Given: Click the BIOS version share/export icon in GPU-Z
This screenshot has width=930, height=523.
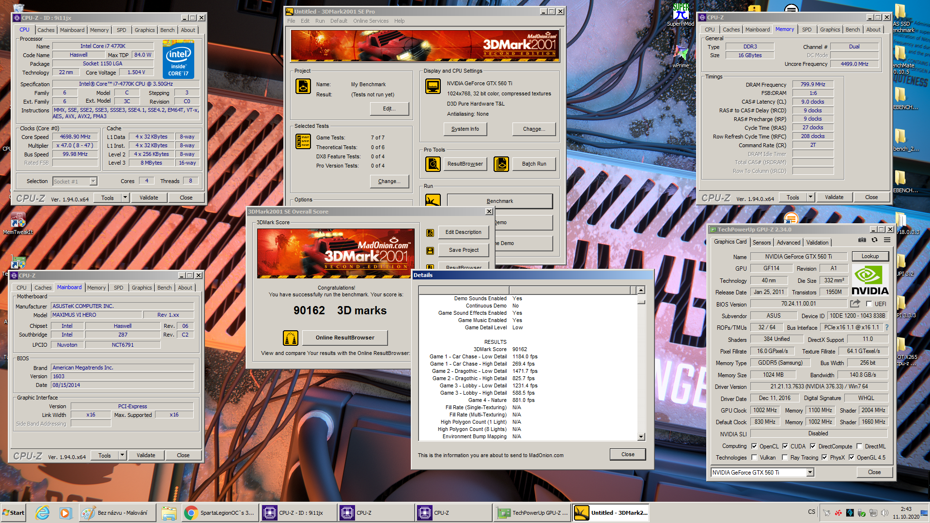Looking at the screenshot, I should (855, 304).
